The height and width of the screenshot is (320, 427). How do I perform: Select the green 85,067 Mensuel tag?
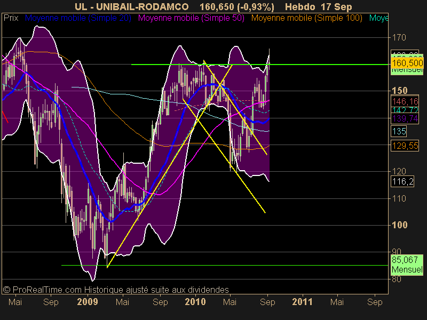407,265
